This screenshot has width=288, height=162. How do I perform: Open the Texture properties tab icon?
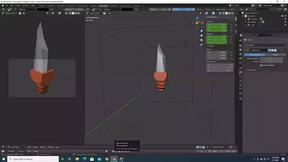tap(240, 98)
